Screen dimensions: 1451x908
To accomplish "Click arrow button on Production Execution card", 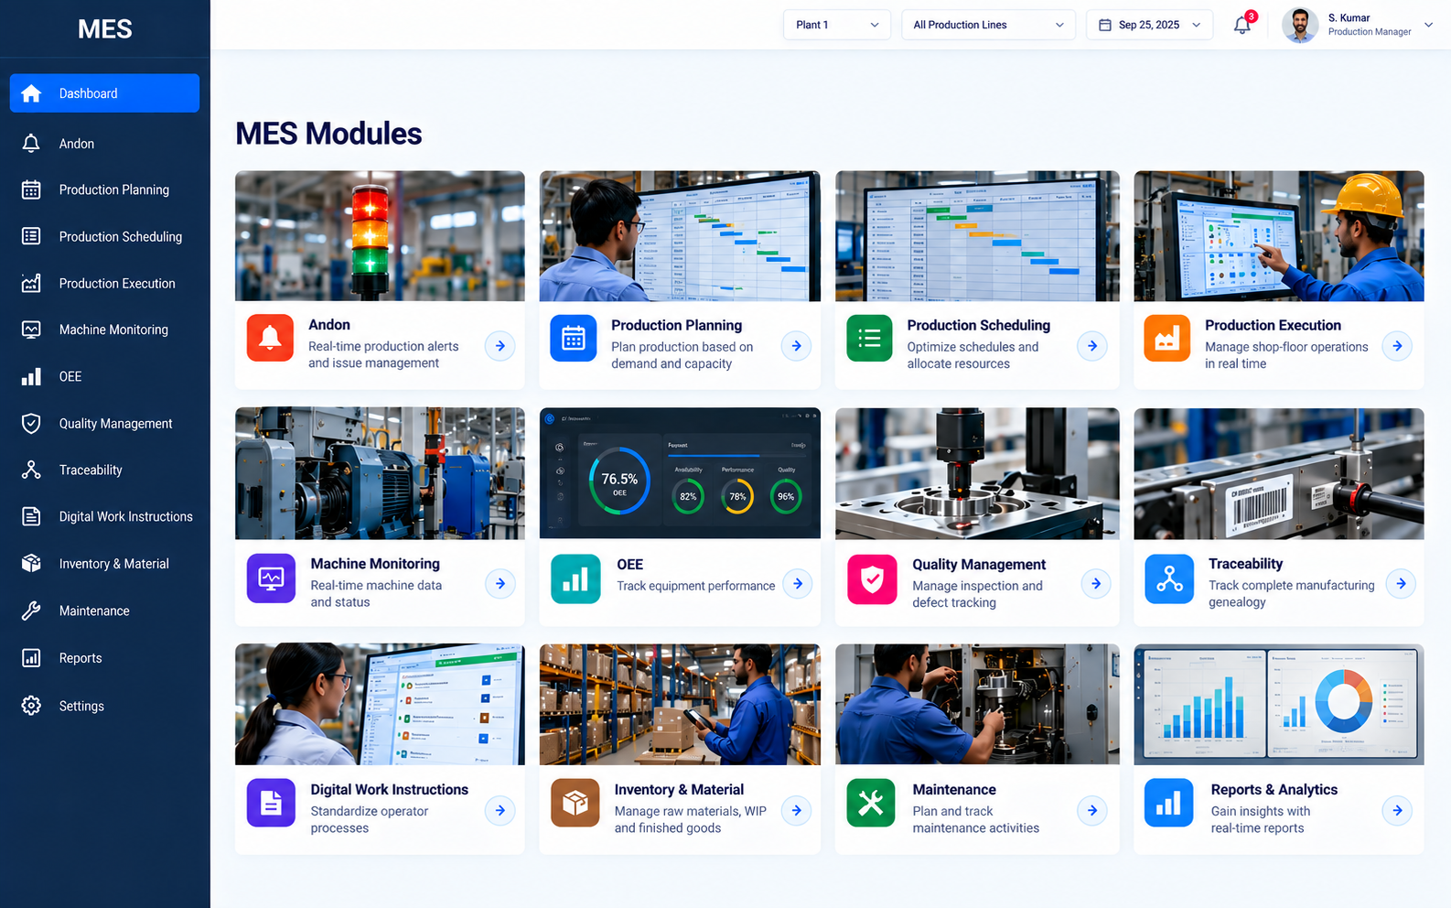I will pyautogui.click(x=1397, y=346).
